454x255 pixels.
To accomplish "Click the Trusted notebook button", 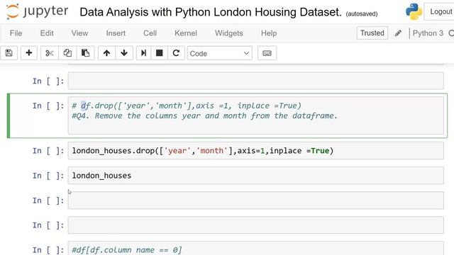I will pos(372,33).
